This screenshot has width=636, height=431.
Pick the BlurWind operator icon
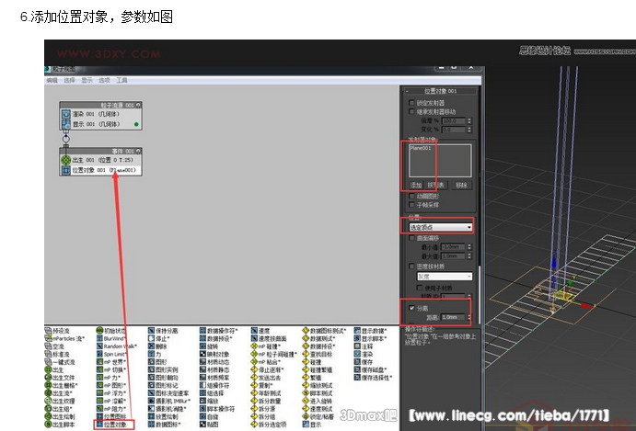[x=99, y=338]
